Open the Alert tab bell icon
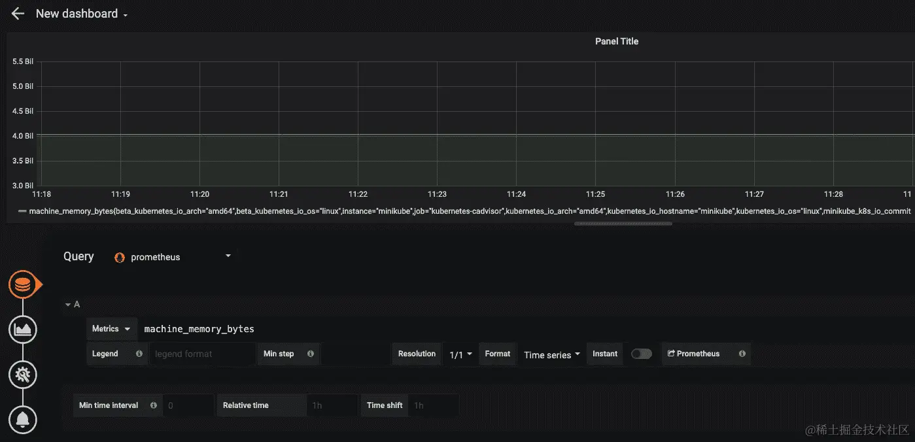Image resolution: width=915 pixels, height=442 pixels. (x=23, y=419)
